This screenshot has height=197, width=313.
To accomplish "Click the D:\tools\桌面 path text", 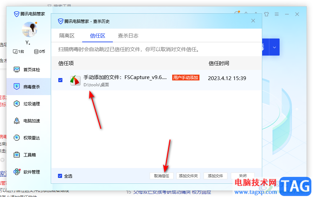I will pos(96,85).
